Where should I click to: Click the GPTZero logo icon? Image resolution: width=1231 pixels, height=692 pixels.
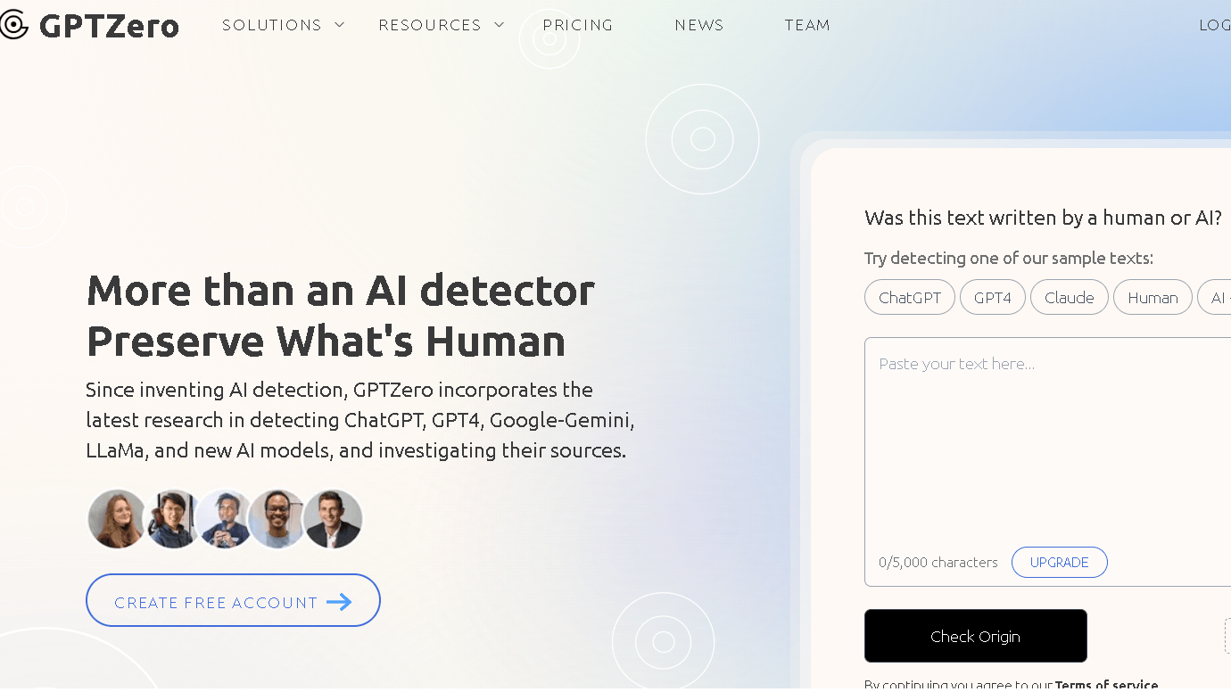point(13,25)
